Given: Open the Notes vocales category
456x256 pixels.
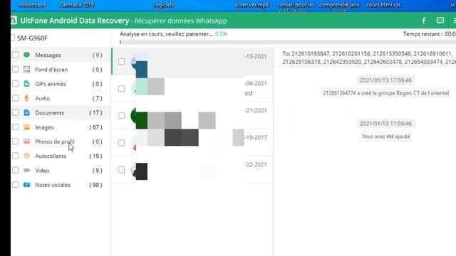Looking at the screenshot, I should coord(60,185).
